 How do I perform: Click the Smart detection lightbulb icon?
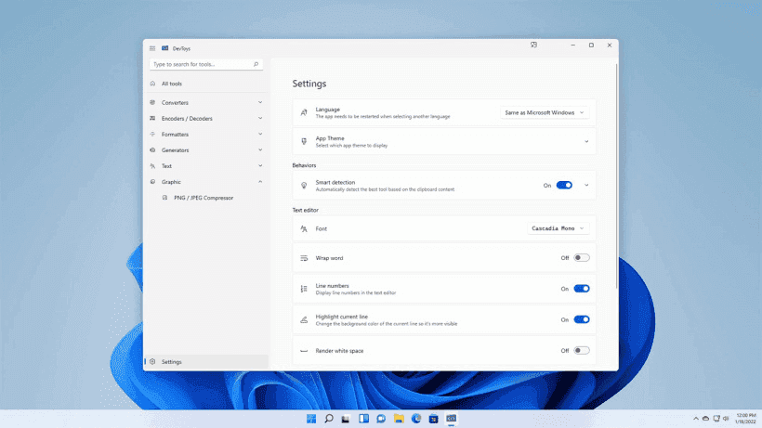point(304,186)
